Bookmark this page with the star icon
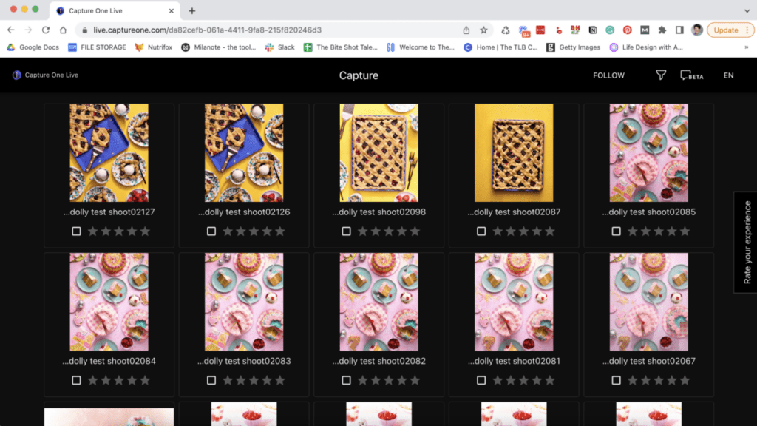This screenshot has width=757, height=426. [x=483, y=30]
